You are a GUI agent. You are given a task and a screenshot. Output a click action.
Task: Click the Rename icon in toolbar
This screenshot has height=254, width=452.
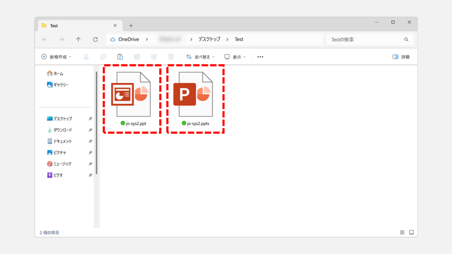pos(137,57)
